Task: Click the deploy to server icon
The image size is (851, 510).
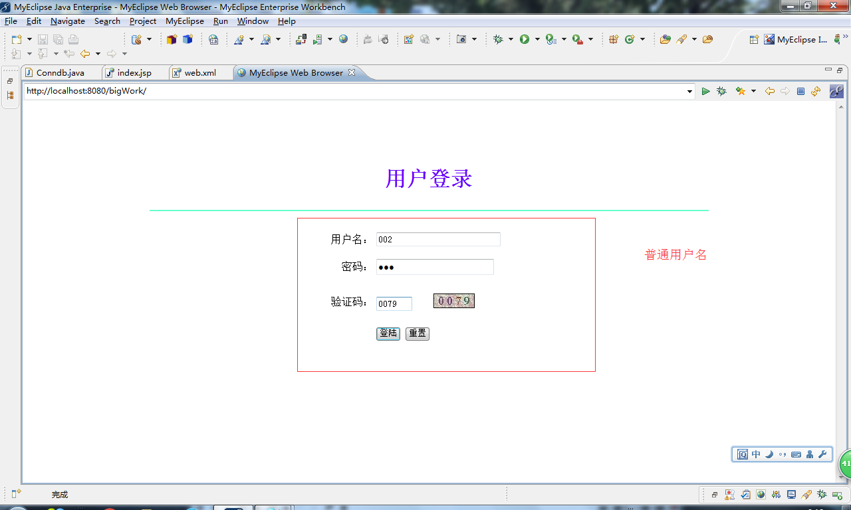Action: tap(301, 40)
